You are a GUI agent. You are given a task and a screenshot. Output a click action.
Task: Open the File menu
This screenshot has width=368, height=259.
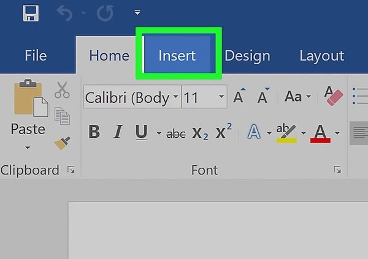[36, 56]
